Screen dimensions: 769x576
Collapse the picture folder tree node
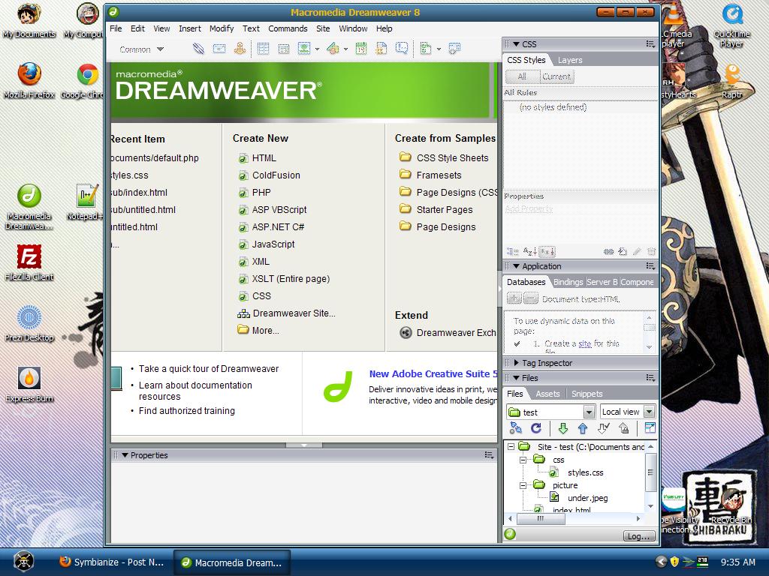coord(523,485)
